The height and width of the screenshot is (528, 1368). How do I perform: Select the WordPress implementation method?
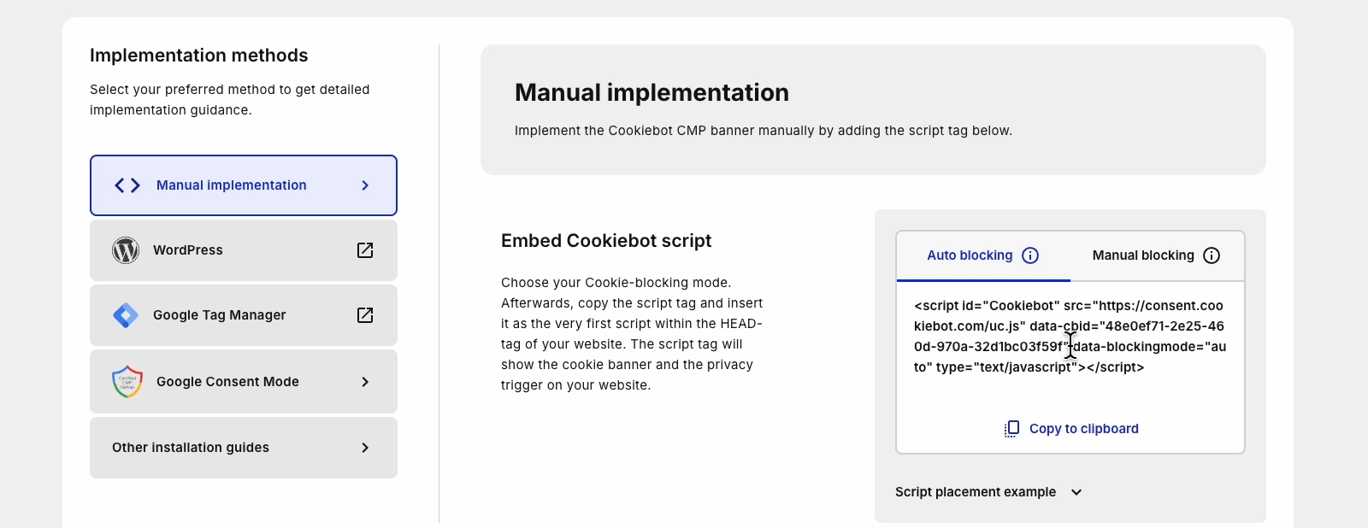[x=188, y=250]
